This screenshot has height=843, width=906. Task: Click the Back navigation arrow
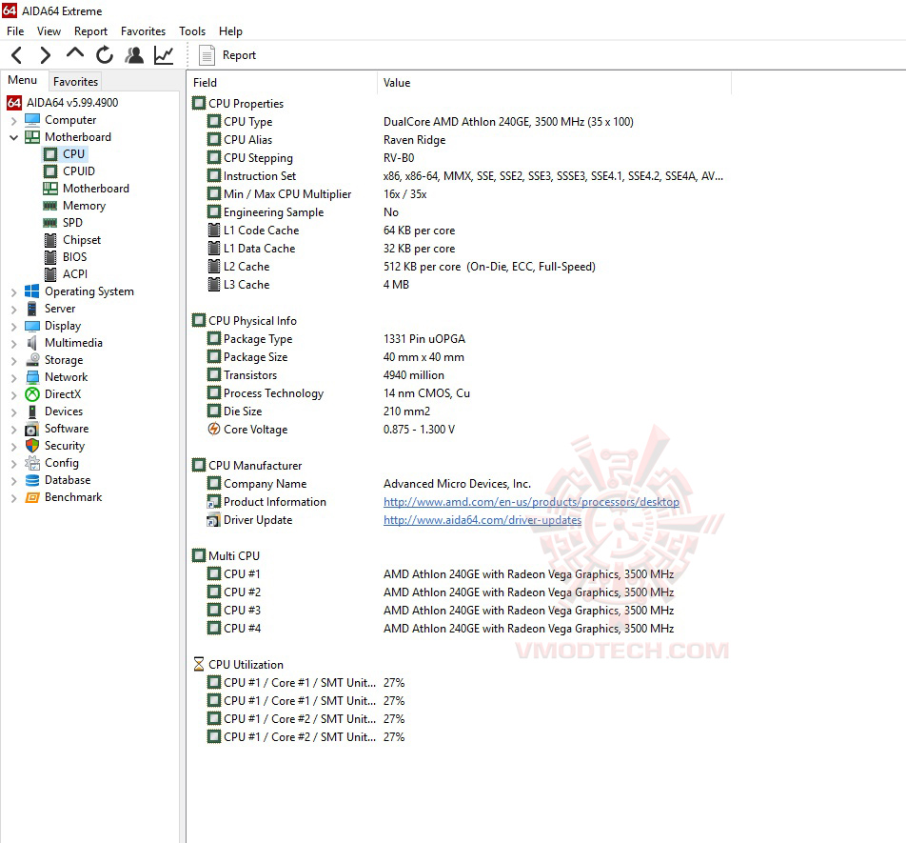click(17, 55)
